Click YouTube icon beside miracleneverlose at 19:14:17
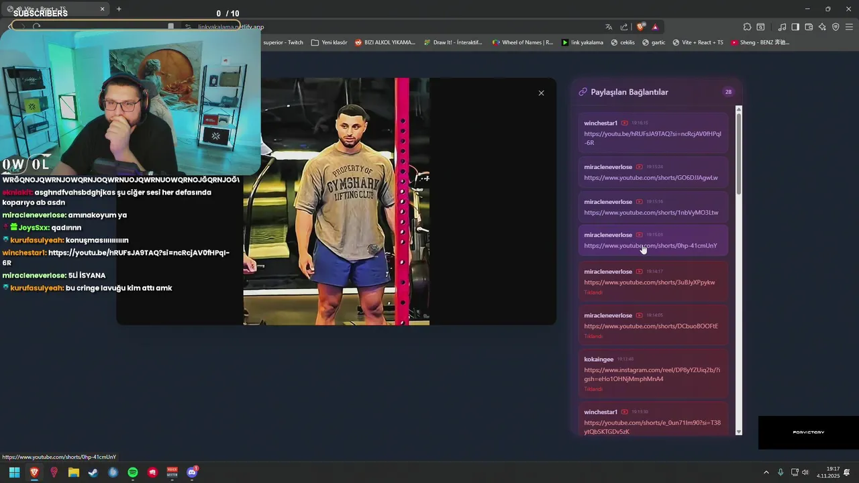 coord(639,272)
